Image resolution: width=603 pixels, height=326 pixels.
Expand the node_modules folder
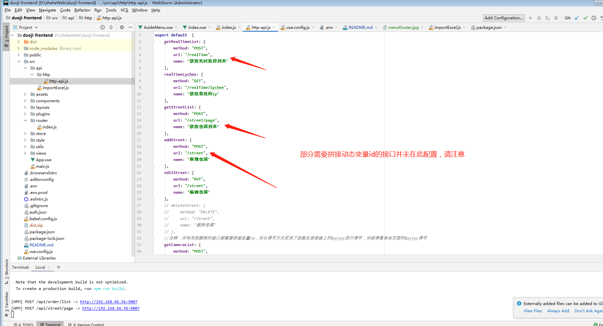(x=19, y=48)
